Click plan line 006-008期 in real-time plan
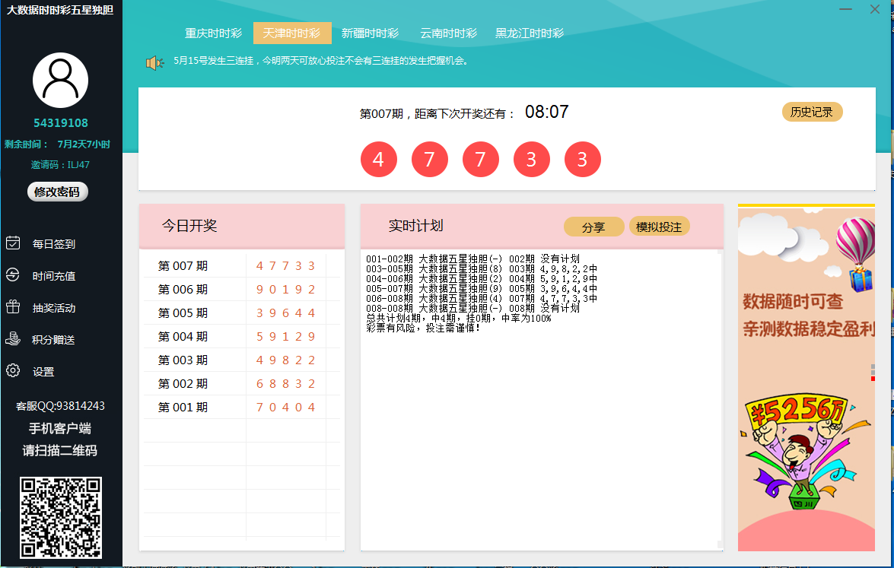This screenshot has width=894, height=568. [481, 298]
